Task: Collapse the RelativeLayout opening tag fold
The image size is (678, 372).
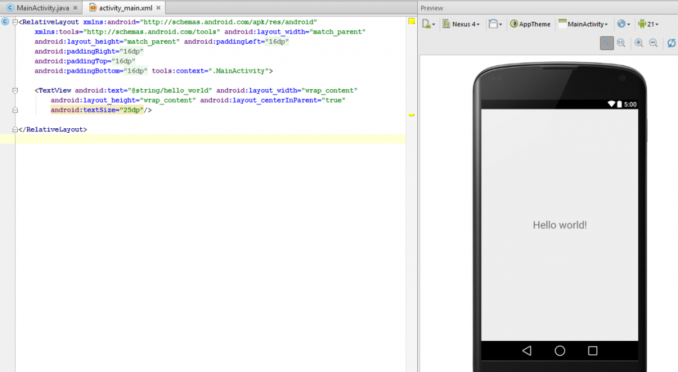Action: click(x=15, y=22)
